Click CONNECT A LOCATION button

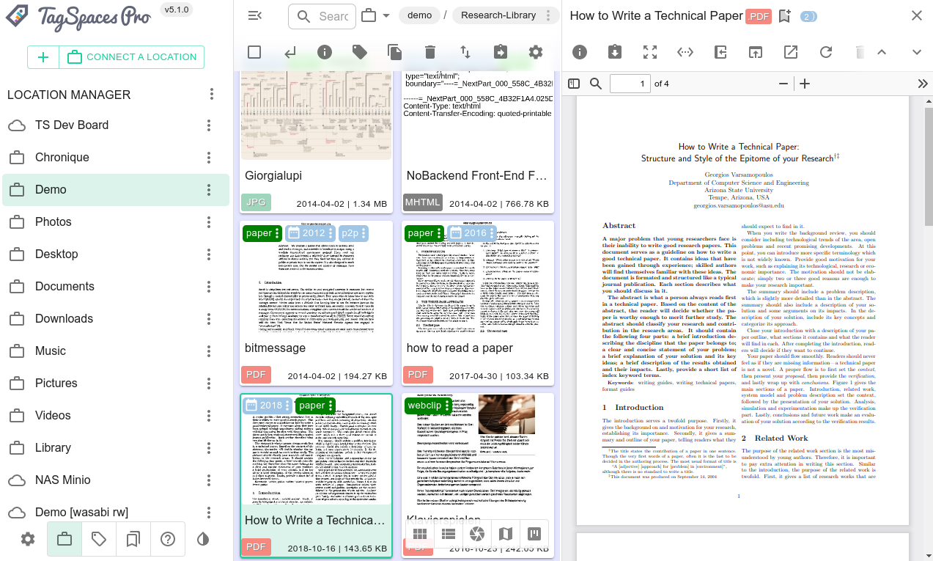[x=132, y=57]
